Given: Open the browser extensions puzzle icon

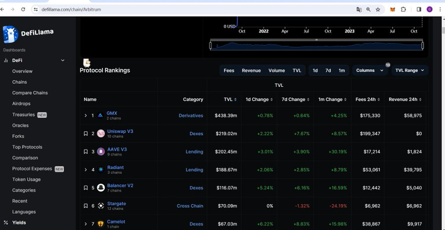Looking at the screenshot, I should 403,9.
